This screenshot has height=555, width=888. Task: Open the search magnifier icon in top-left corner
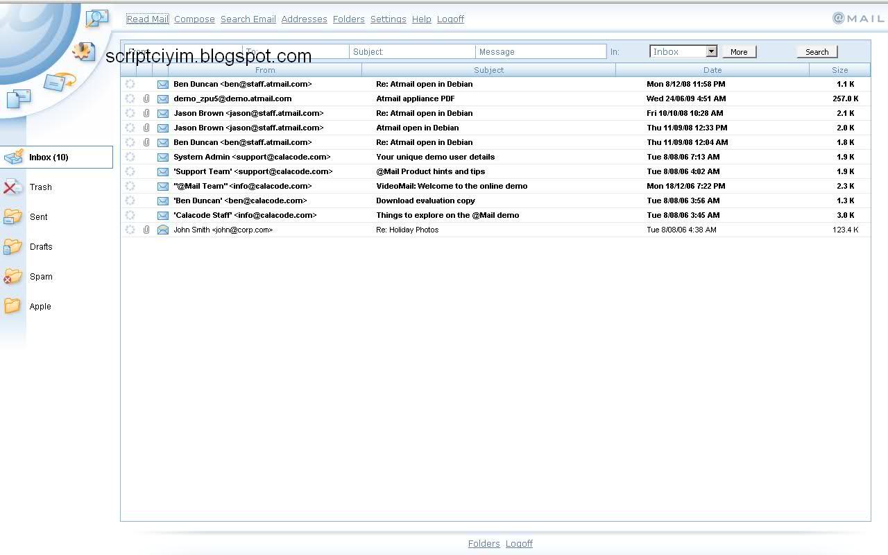coord(97,18)
